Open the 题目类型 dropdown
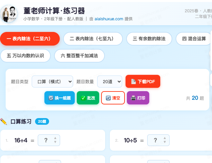The image size is (212, 163). coord(52,81)
